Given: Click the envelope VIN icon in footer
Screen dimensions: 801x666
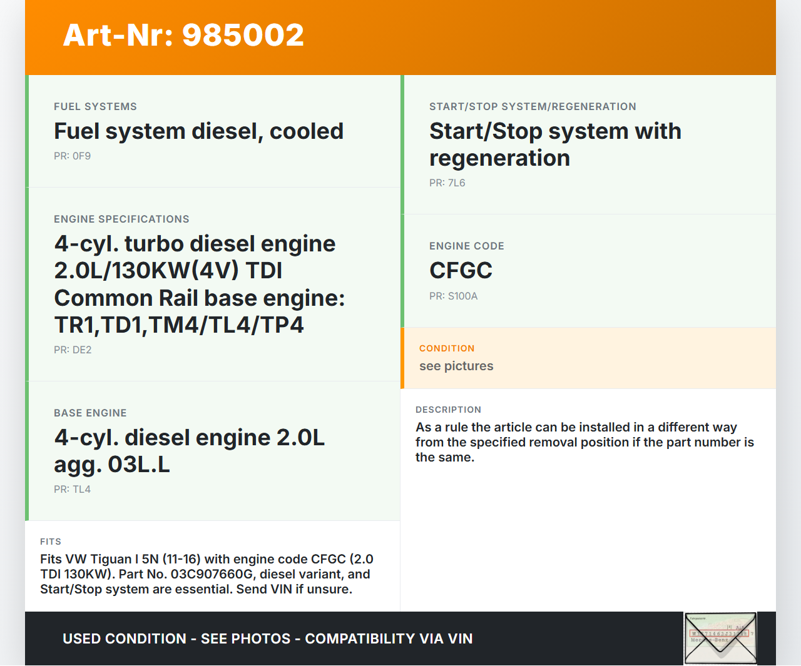Looking at the screenshot, I should click(x=720, y=638).
